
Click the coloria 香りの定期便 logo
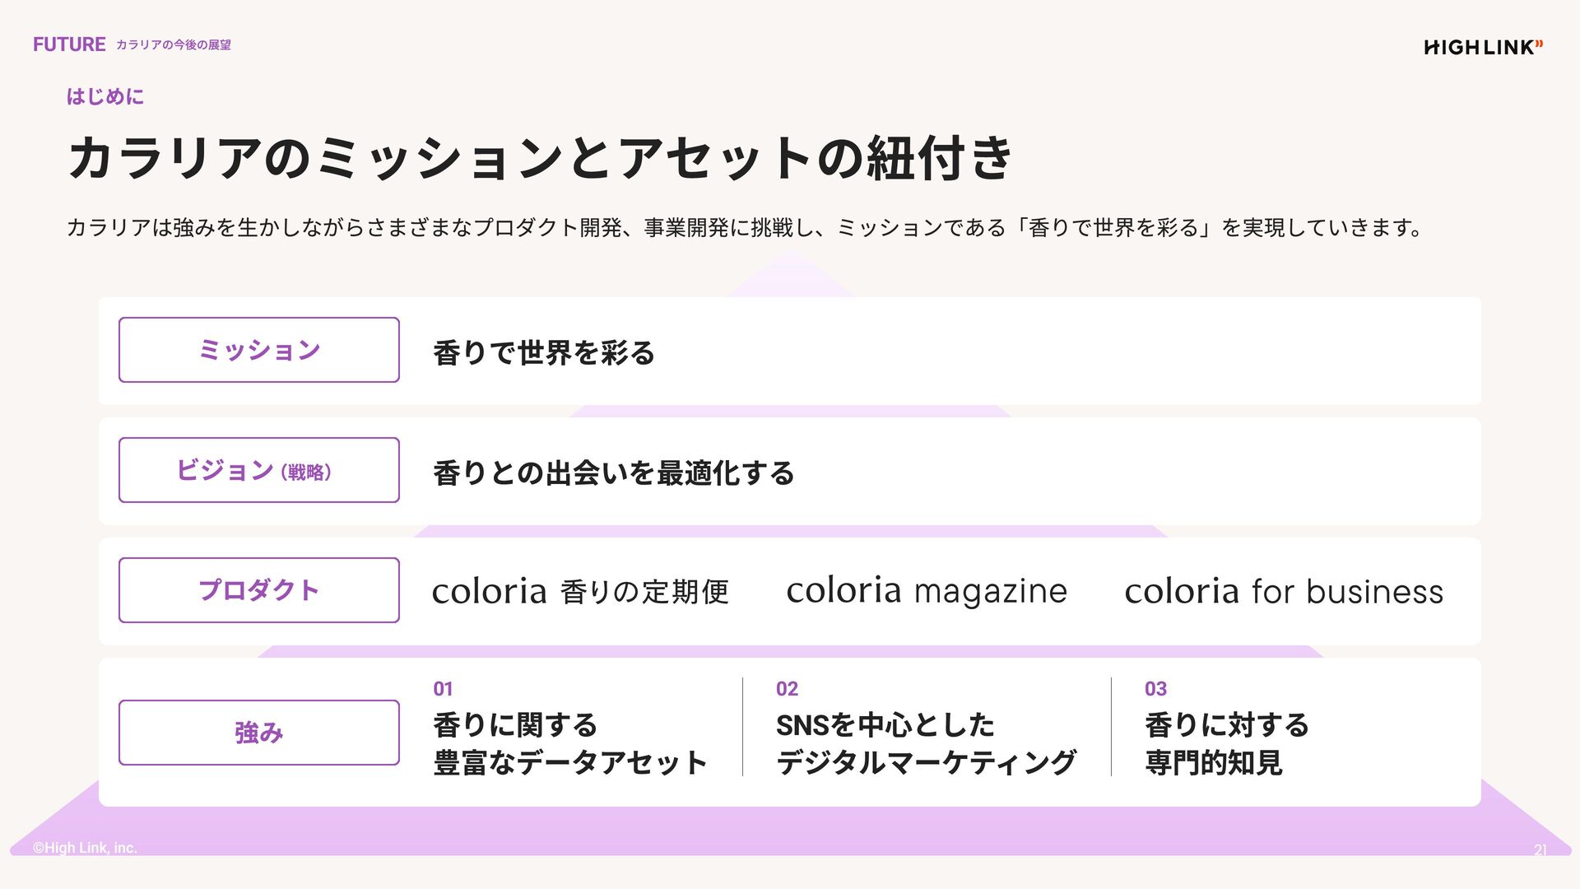coord(580,591)
